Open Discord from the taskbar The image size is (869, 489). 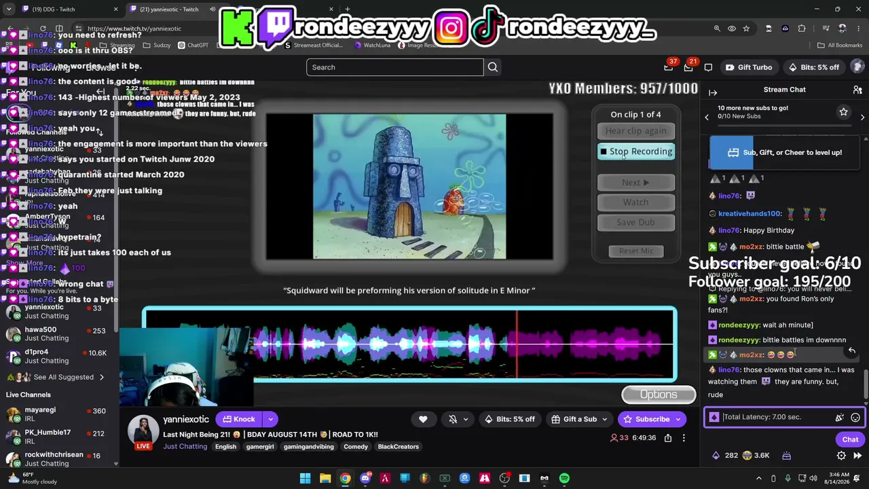365,478
